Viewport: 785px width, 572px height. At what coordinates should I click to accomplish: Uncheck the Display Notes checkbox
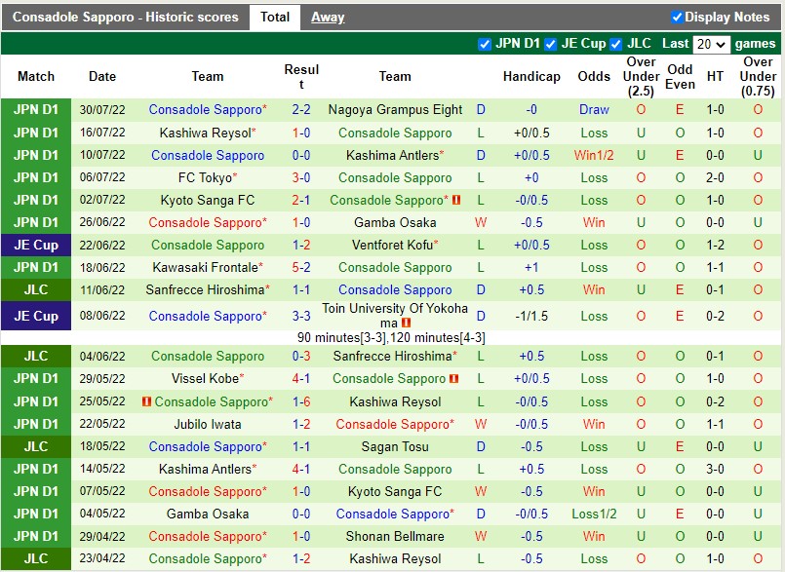pos(674,17)
